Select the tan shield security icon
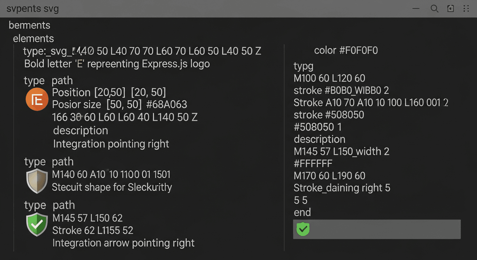This screenshot has height=260, width=477. [37, 181]
